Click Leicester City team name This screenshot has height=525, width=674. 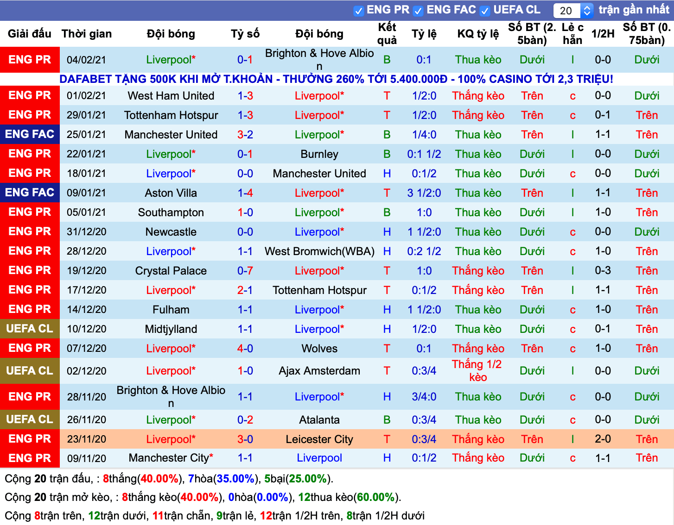point(319,439)
